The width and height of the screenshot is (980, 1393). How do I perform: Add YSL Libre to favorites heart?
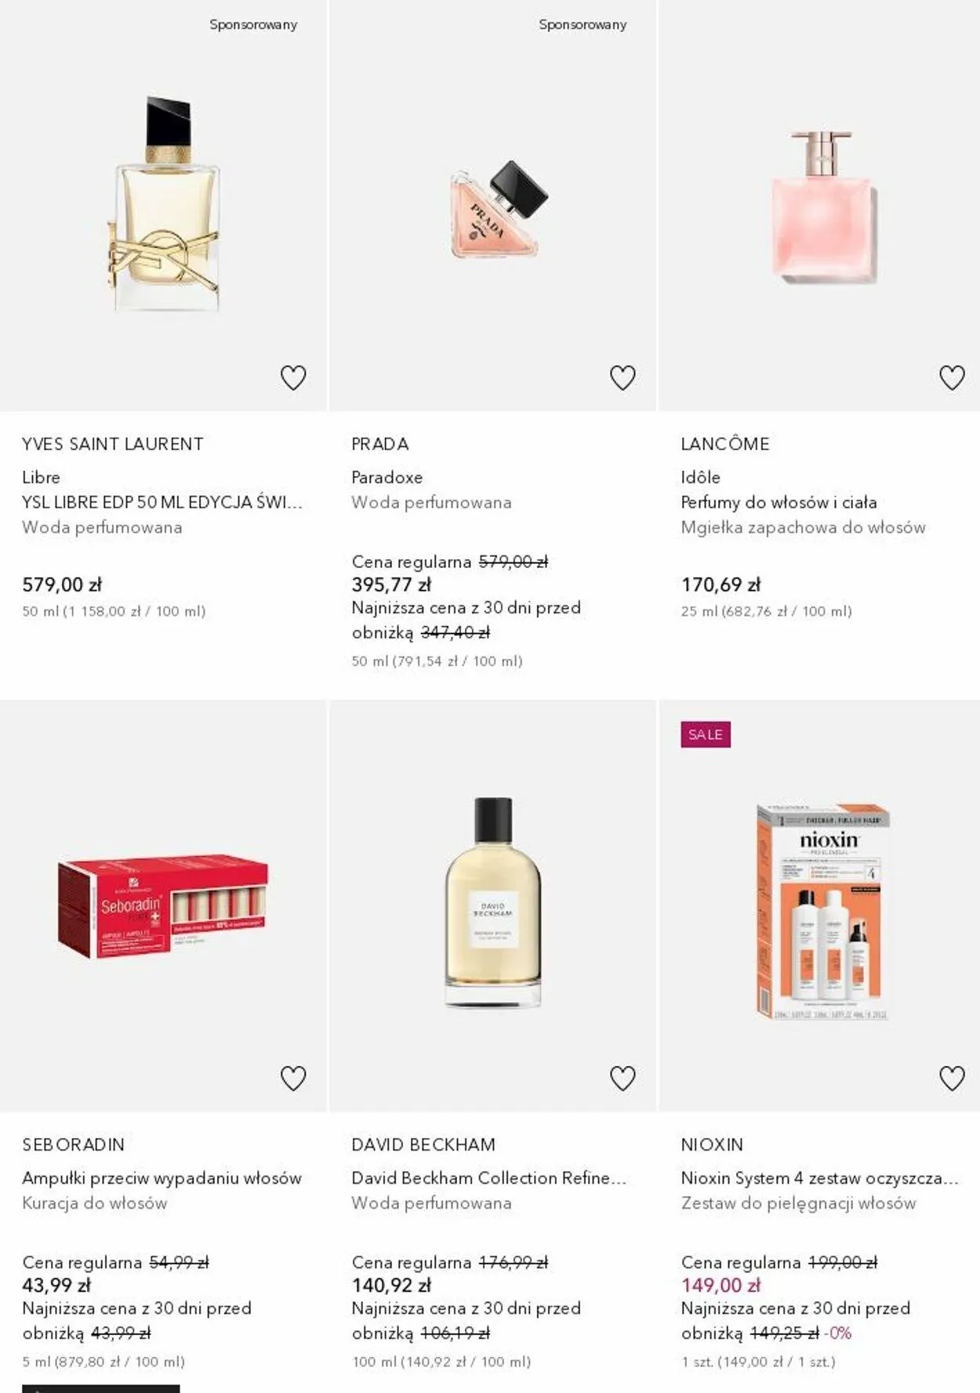click(293, 378)
